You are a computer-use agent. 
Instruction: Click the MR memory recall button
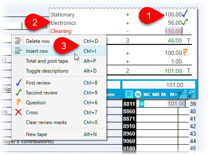pyautogui.click(x=156, y=94)
